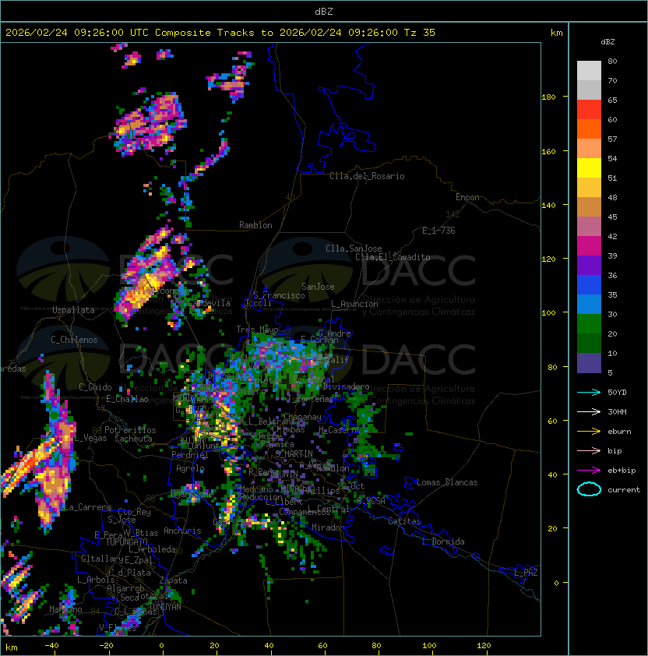The width and height of the screenshot is (648, 656).
Task: Click the '140' km tick on the vertical axis
Action: [548, 206]
